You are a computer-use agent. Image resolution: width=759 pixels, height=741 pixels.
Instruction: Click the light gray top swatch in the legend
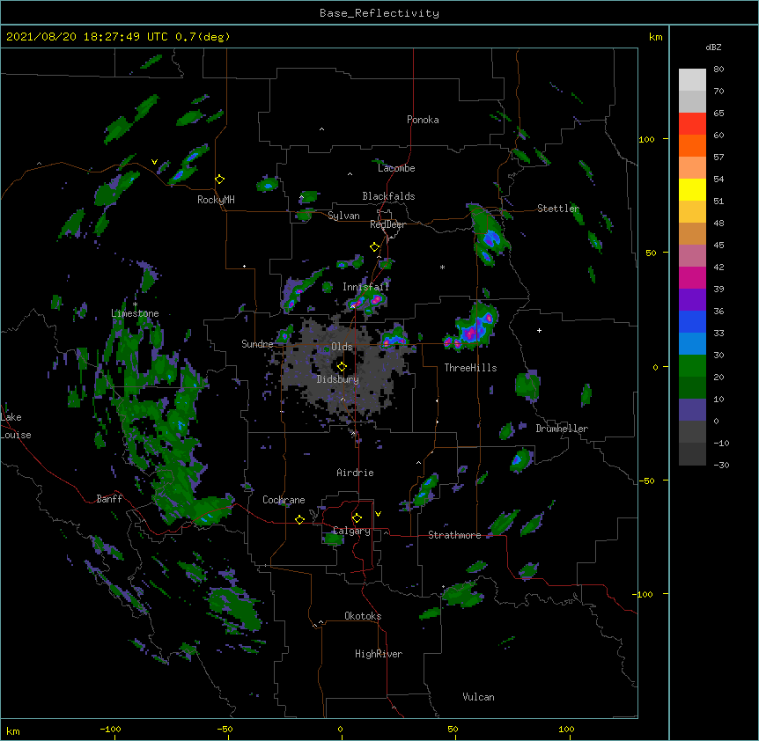(692, 79)
